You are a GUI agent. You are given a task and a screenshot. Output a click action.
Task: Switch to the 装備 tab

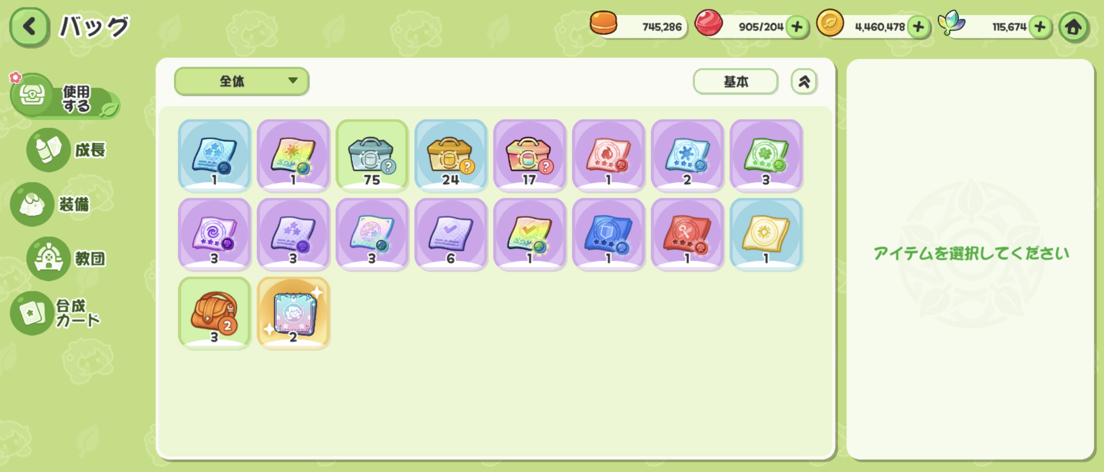tap(51, 204)
